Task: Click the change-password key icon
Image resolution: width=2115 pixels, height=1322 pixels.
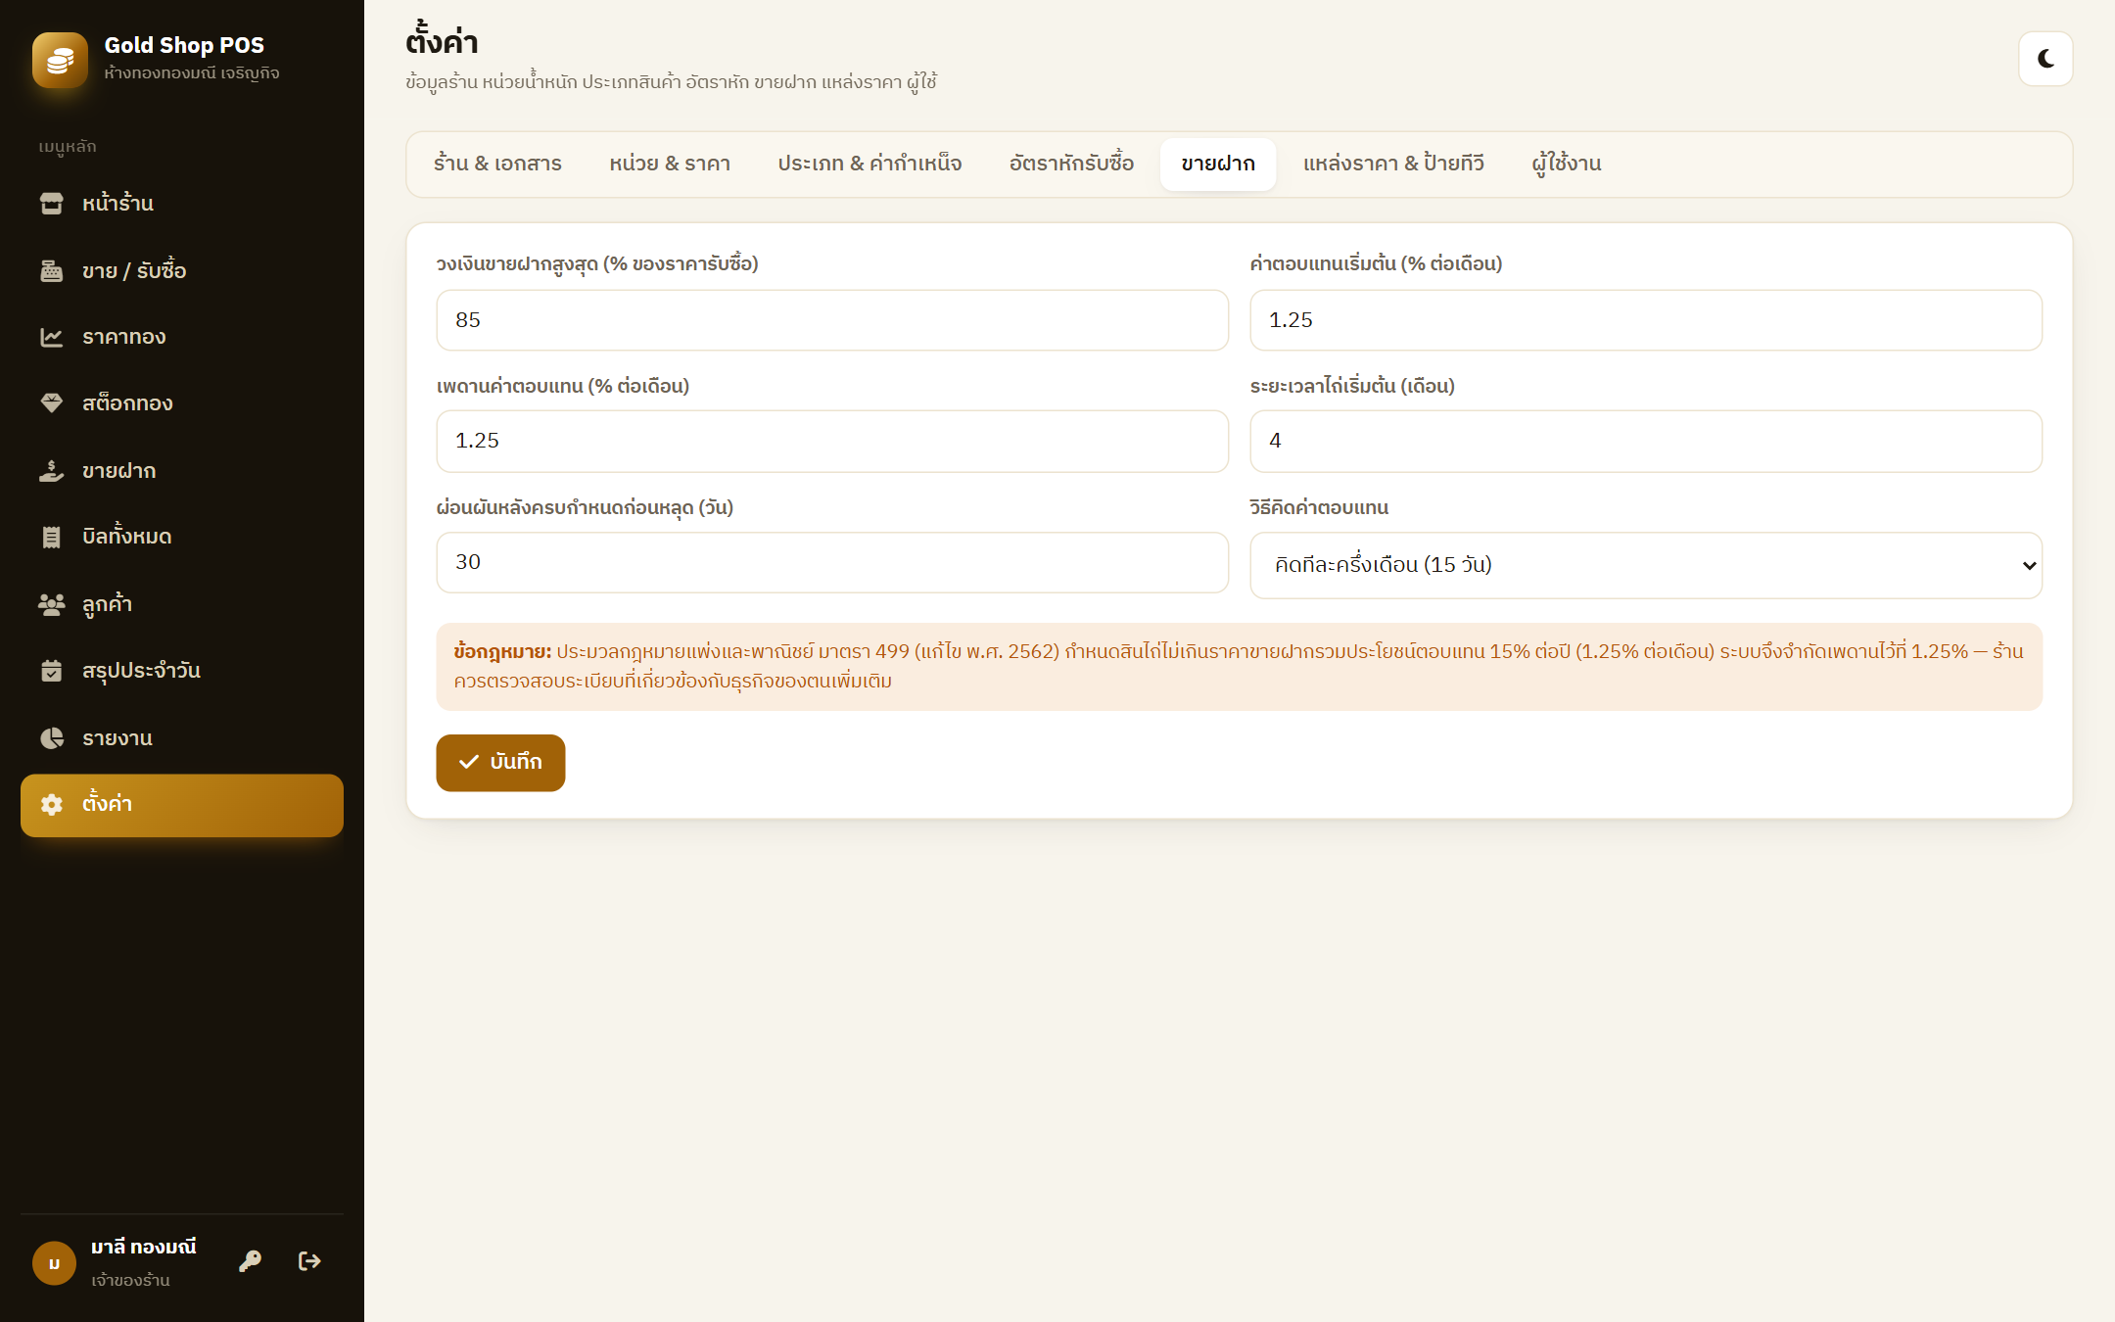Action: (251, 1261)
